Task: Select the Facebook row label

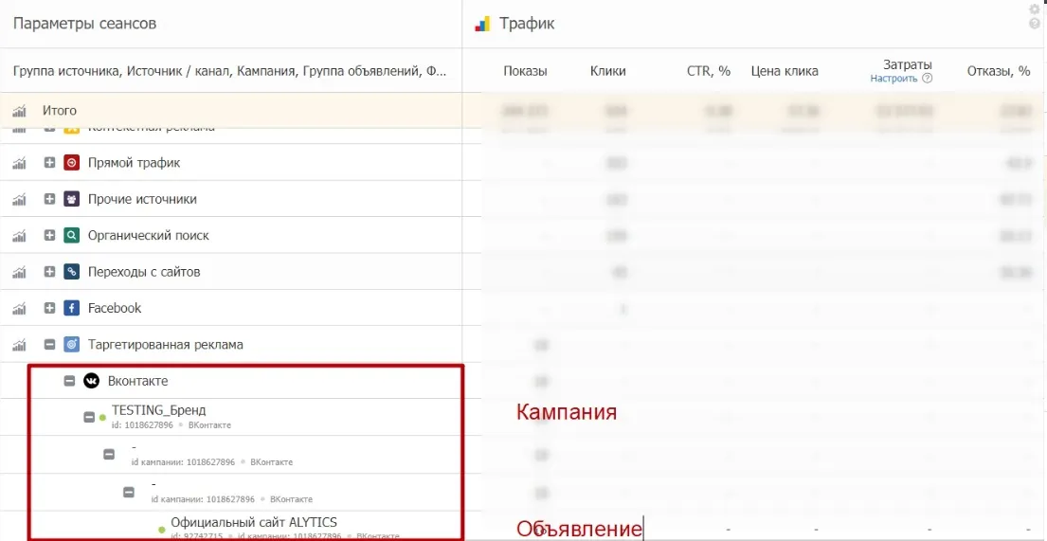Action: point(115,308)
